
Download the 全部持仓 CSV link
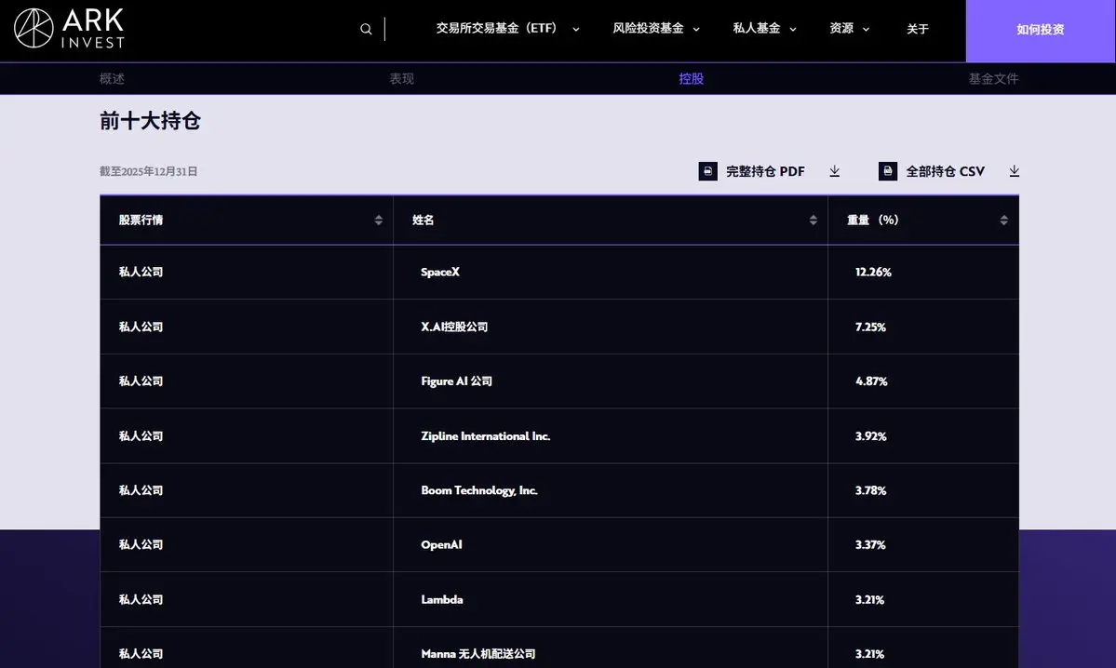click(945, 171)
